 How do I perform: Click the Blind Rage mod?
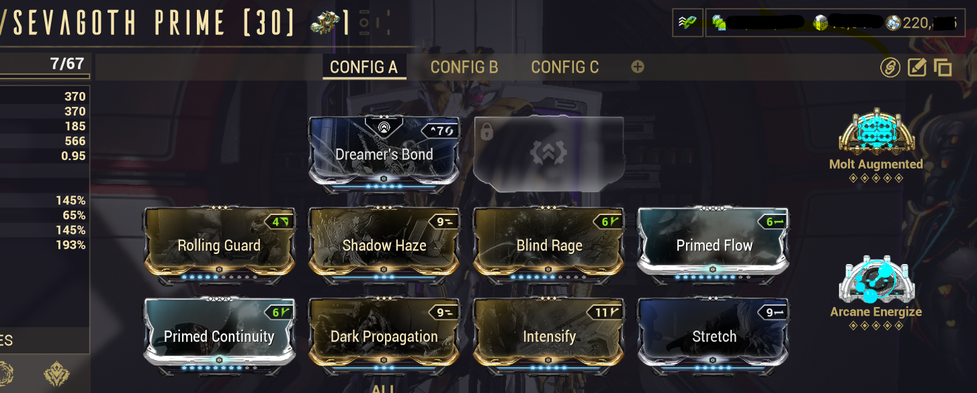click(549, 245)
